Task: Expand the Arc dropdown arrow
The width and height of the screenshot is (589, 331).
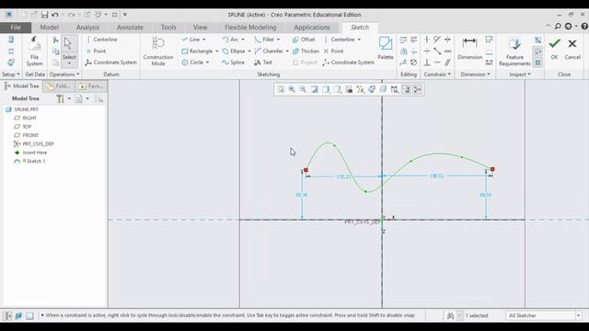Action: 243,40
